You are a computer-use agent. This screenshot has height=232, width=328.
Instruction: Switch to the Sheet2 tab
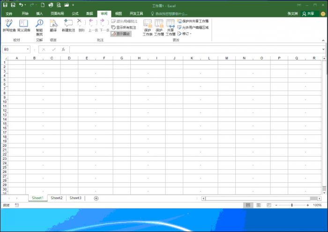coord(57,198)
